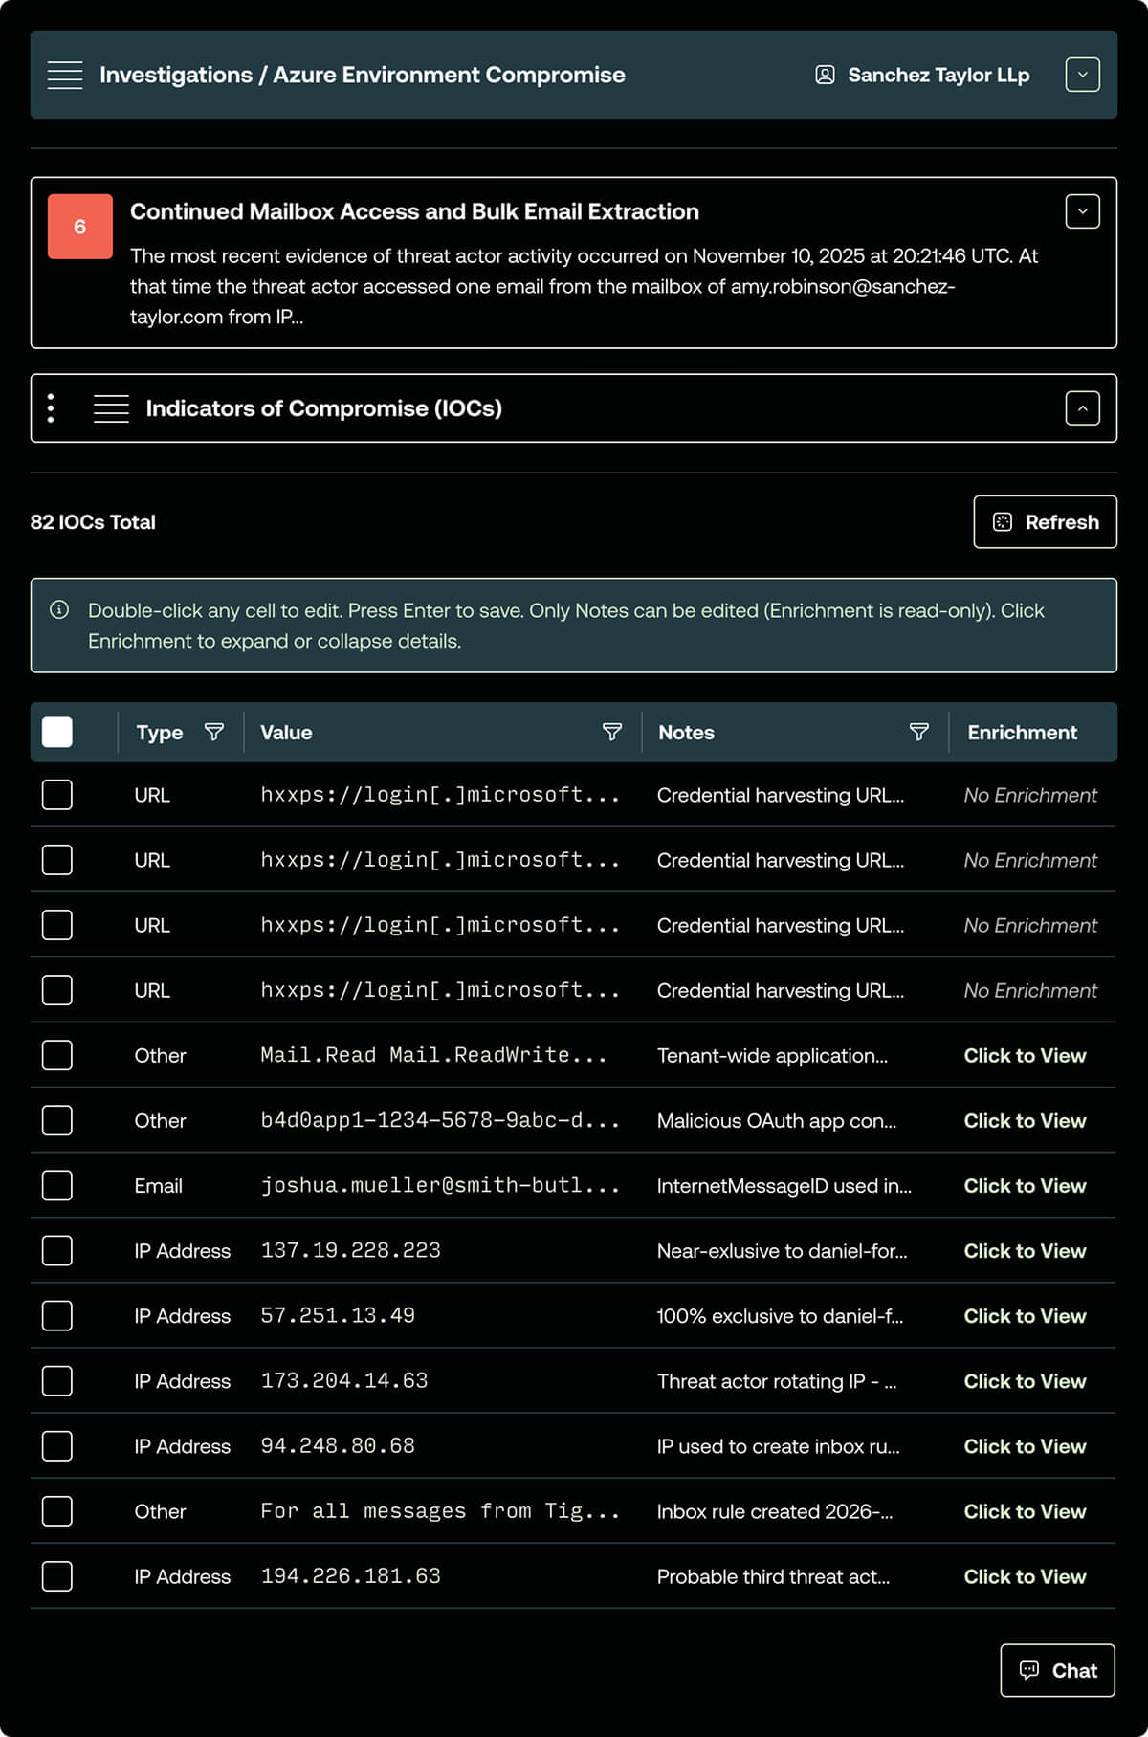The image size is (1148, 1737).
Task: Click the InternetMessageID used in notes cell
Action: coord(784,1185)
